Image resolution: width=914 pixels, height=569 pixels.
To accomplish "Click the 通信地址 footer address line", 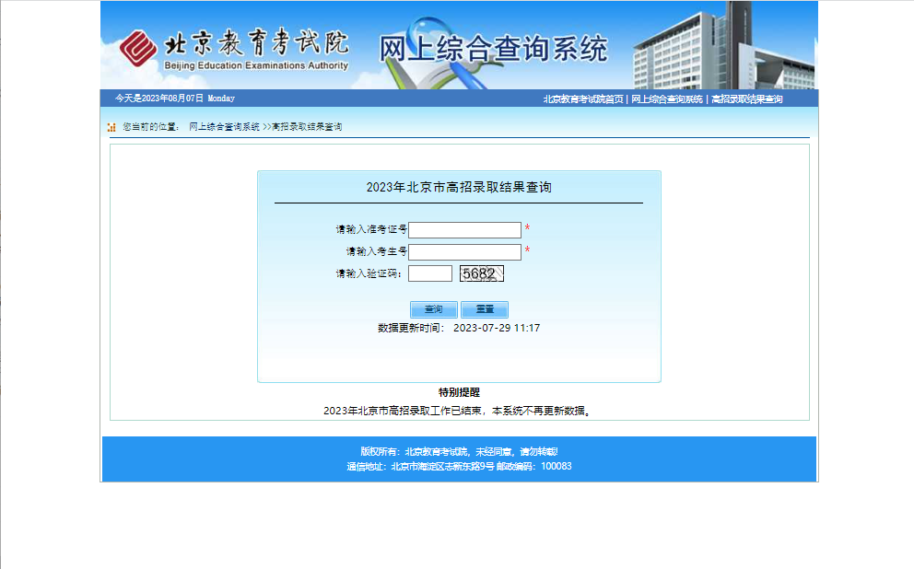I will pos(460,466).
